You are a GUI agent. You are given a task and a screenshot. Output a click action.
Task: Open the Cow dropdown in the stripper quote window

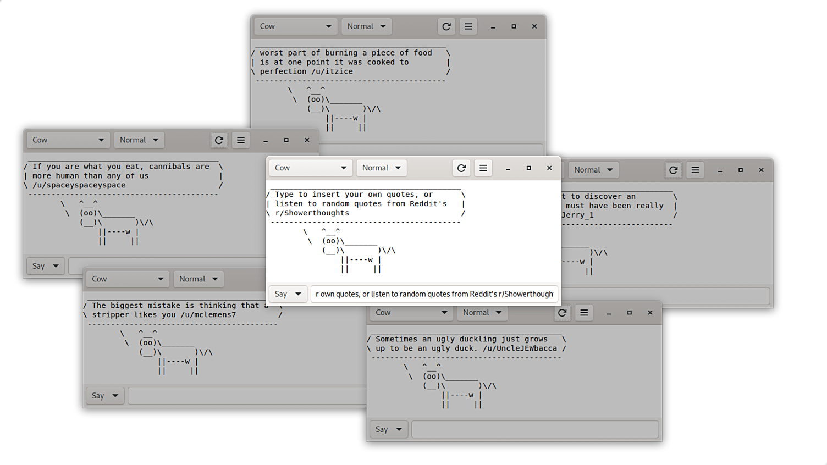click(x=127, y=279)
